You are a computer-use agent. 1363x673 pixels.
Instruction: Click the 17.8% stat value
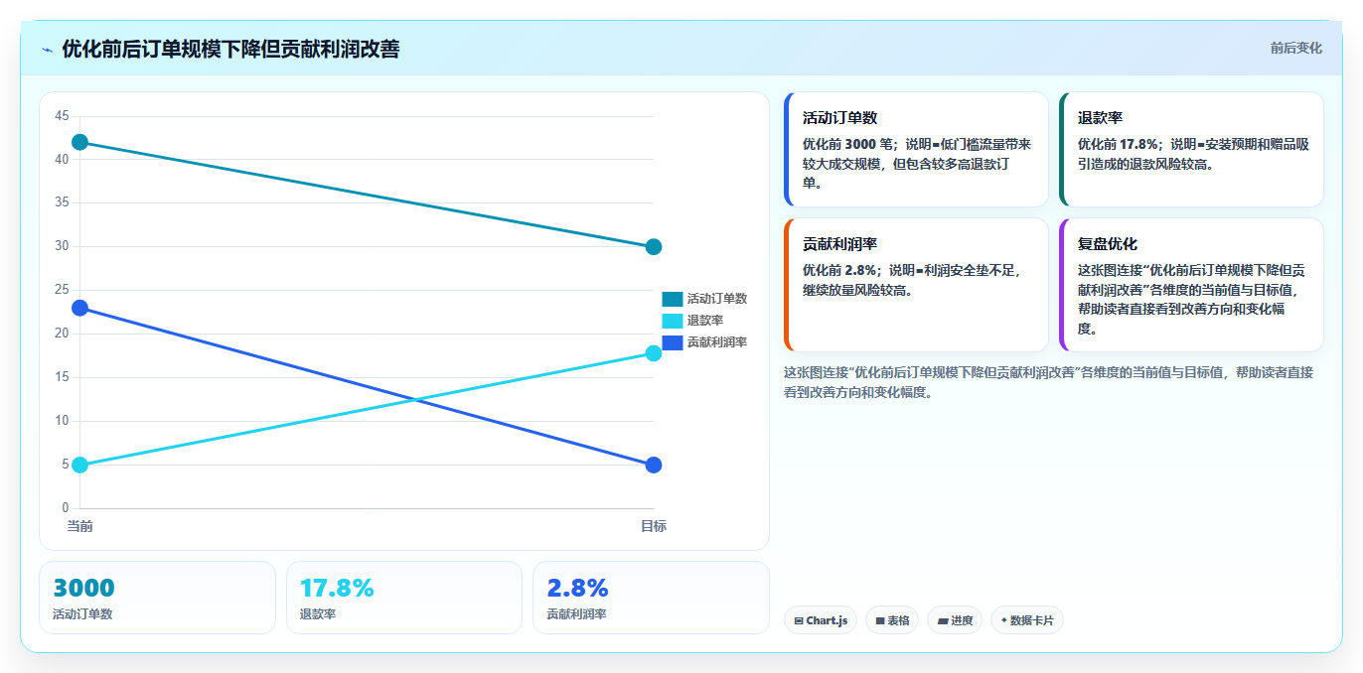337,588
